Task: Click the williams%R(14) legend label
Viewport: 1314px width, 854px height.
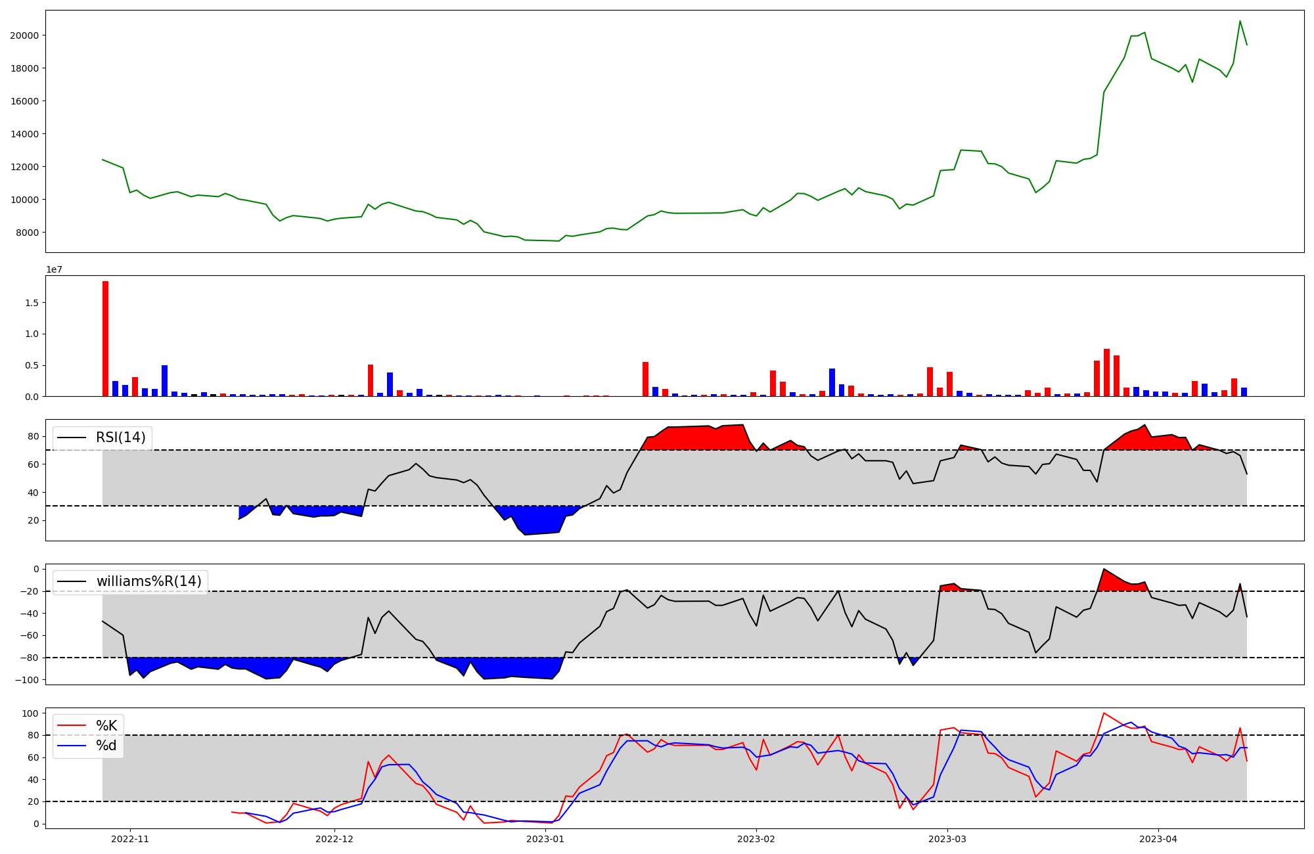Action: 148,581
